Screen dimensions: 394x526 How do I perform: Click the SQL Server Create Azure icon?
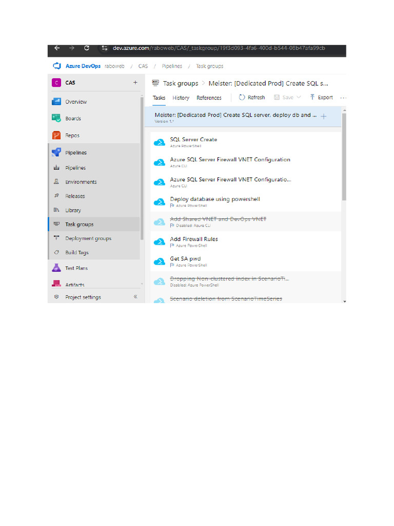point(160,143)
